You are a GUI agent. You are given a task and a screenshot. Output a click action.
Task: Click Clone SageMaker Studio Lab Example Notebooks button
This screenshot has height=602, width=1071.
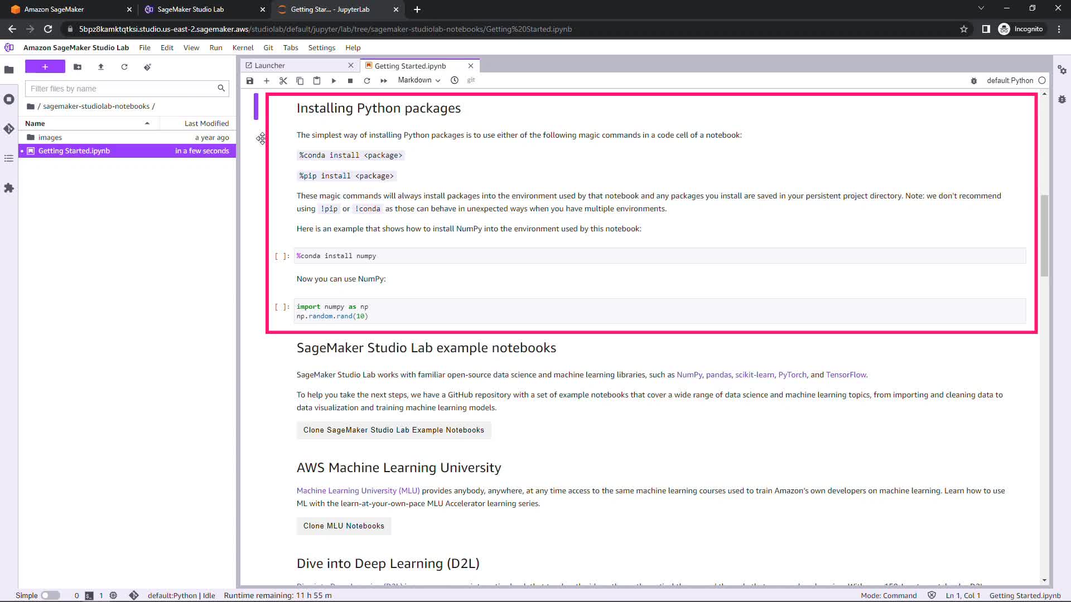(393, 430)
